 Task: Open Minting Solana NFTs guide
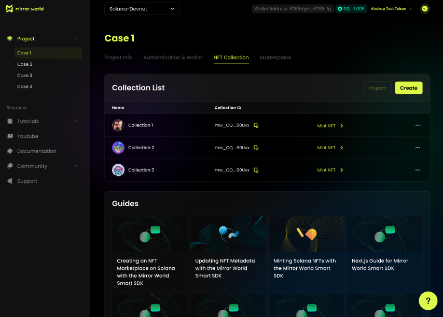(x=306, y=254)
